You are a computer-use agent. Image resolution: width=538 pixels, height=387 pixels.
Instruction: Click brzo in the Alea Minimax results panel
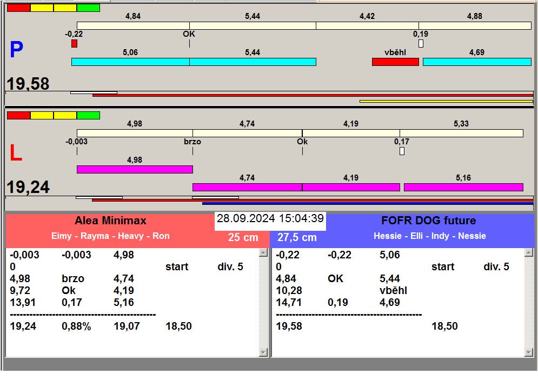pos(73,278)
